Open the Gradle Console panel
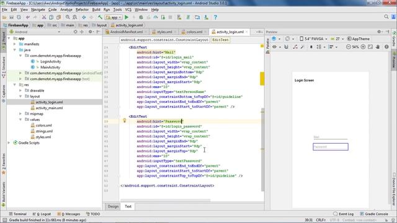Screen dimensions: 397x223 click(x=373, y=214)
